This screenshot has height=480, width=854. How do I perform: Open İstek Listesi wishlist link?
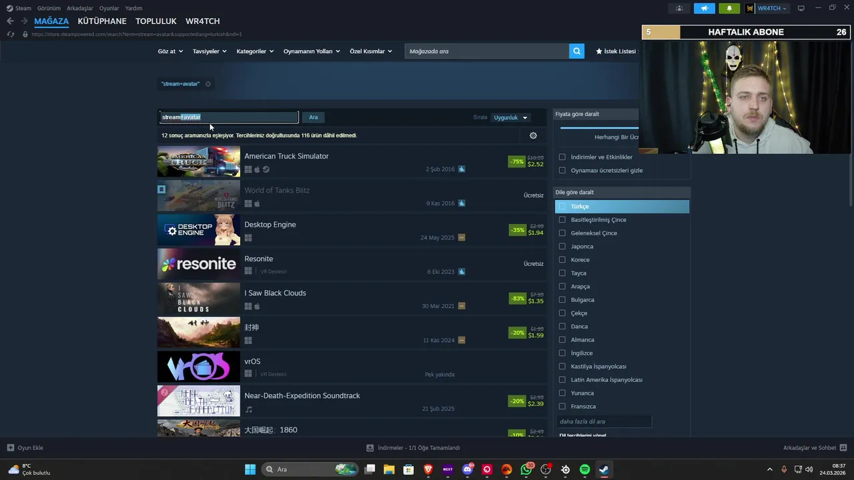pos(616,51)
